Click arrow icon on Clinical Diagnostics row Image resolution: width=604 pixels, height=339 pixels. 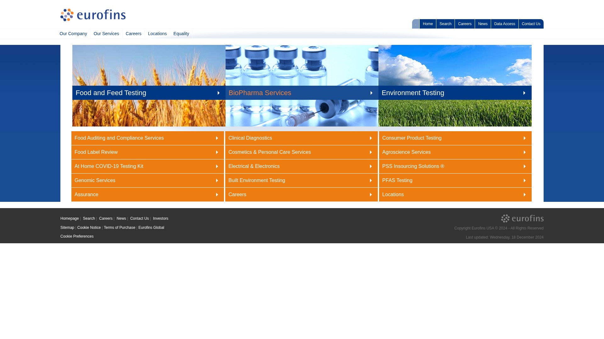(371, 138)
